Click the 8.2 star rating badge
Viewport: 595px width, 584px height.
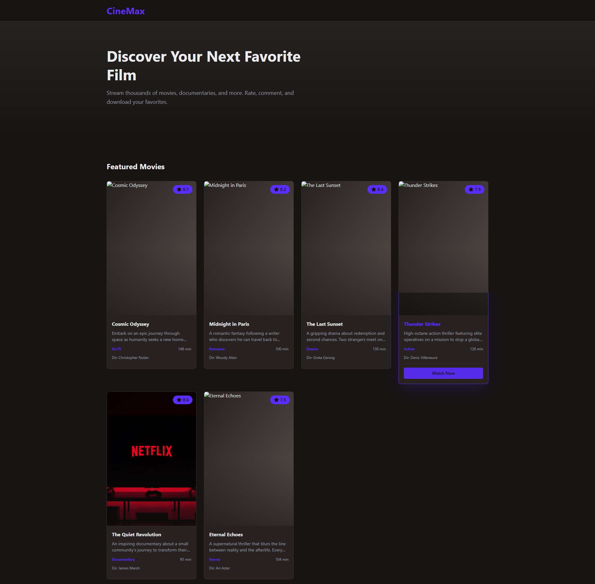280,189
